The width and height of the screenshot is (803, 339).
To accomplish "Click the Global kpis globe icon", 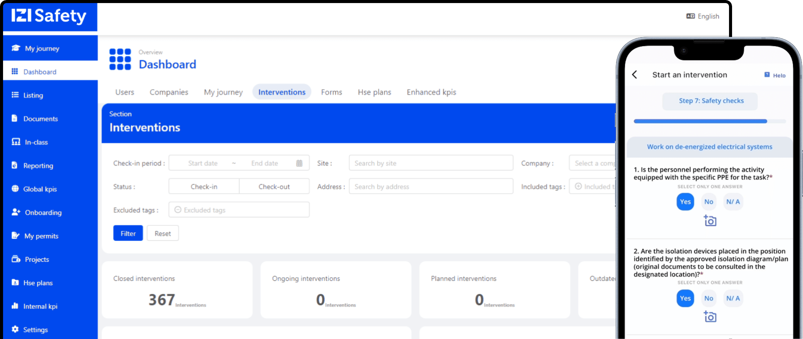I will click(x=15, y=189).
